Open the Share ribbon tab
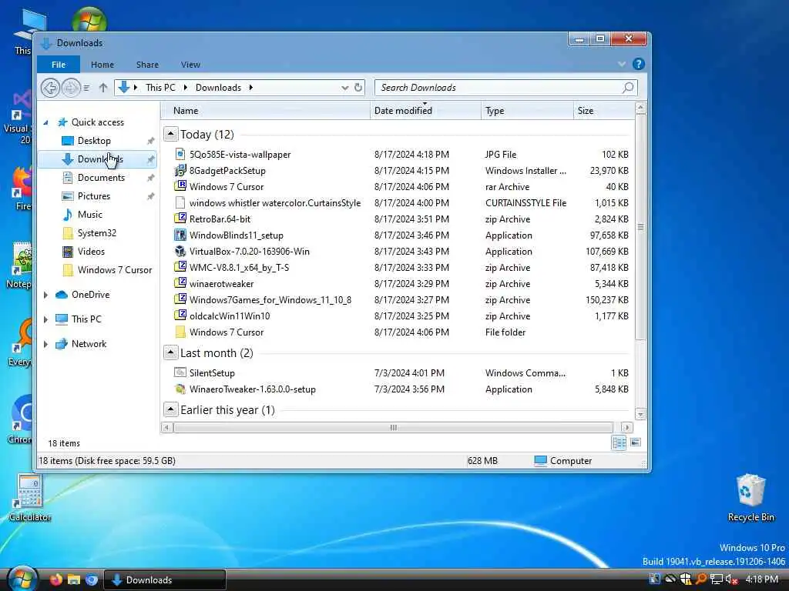Image resolution: width=789 pixels, height=591 pixels. (147, 65)
